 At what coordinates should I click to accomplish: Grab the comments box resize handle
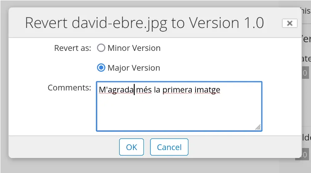click(258, 127)
